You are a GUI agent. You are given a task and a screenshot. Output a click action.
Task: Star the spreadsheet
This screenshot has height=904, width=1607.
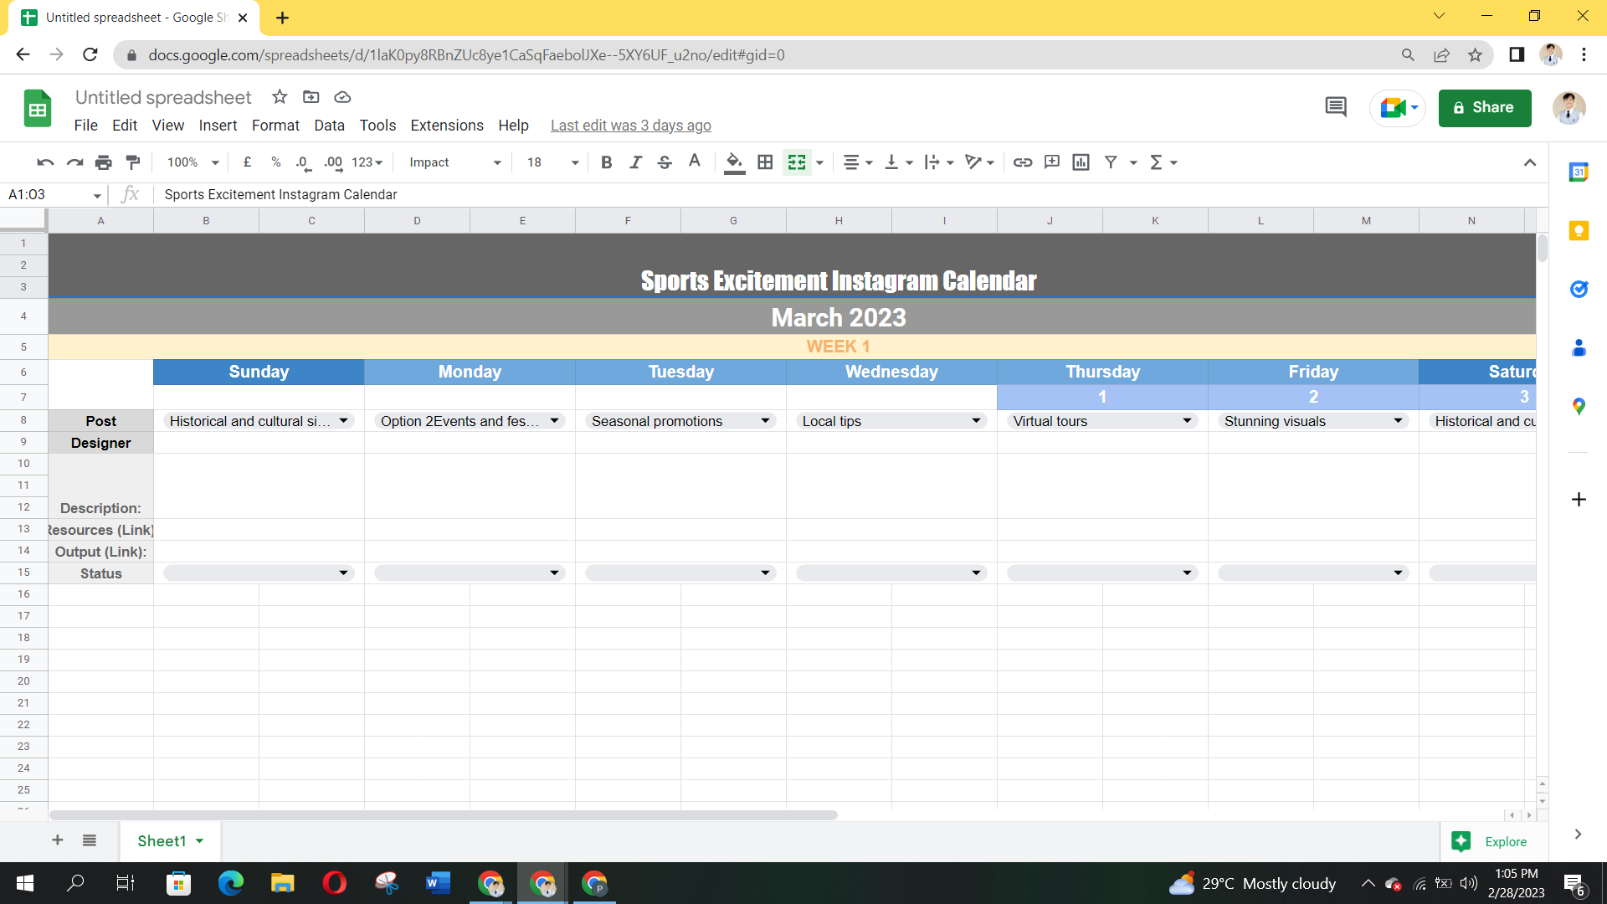280,97
